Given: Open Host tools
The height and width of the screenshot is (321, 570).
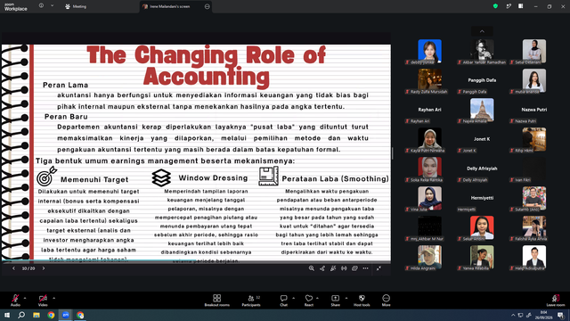Looking at the screenshot, I should point(362,300).
